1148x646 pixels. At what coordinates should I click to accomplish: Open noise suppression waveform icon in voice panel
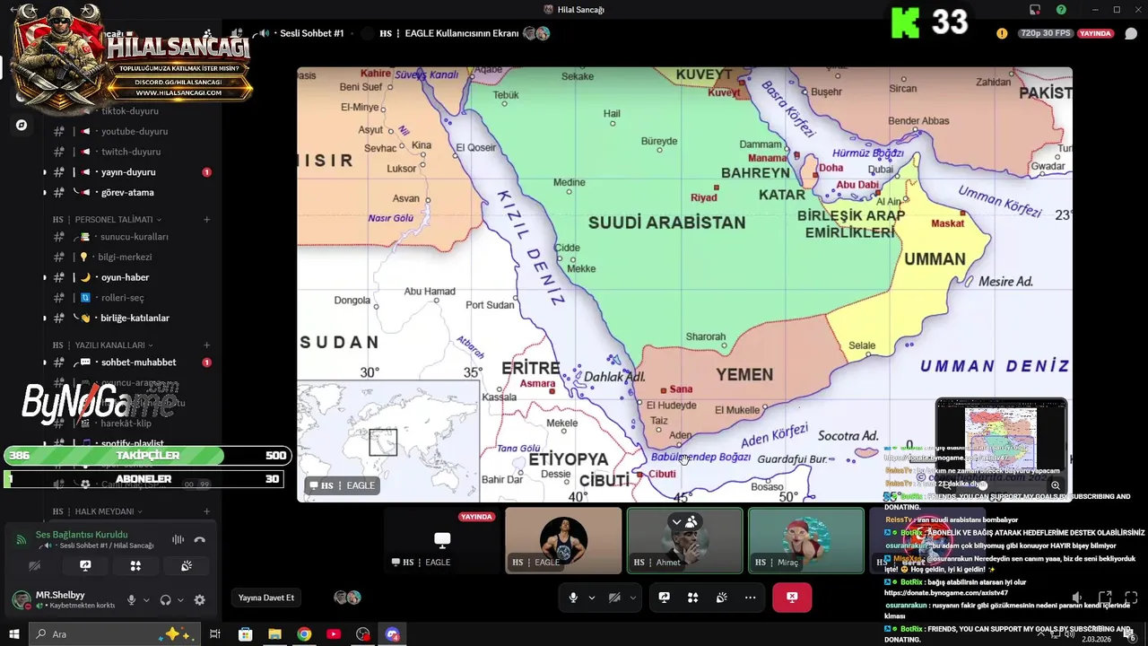pyautogui.click(x=178, y=539)
